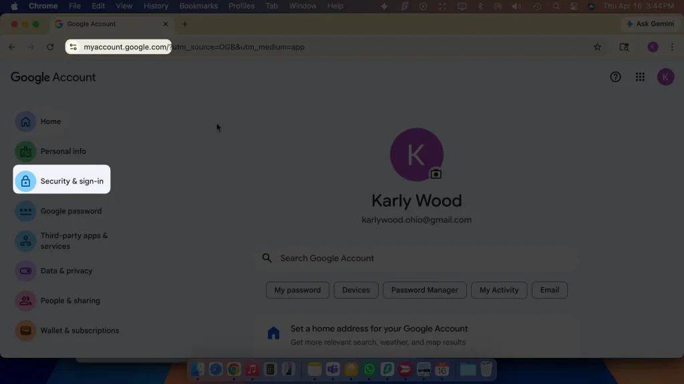The width and height of the screenshot is (684, 384).
Task: Click the Email chip
Action: [550, 290]
